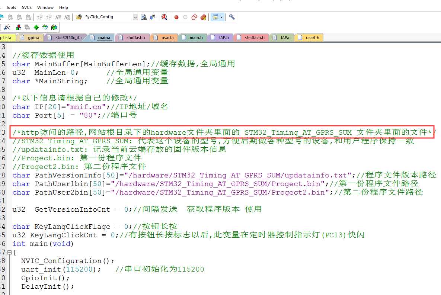Click the SysTick_Config find text field
This screenshot has height=295, width=441.
(x=108, y=17)
